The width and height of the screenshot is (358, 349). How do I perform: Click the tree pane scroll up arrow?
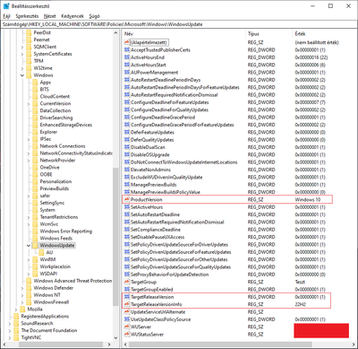click(x=115, y=32)
